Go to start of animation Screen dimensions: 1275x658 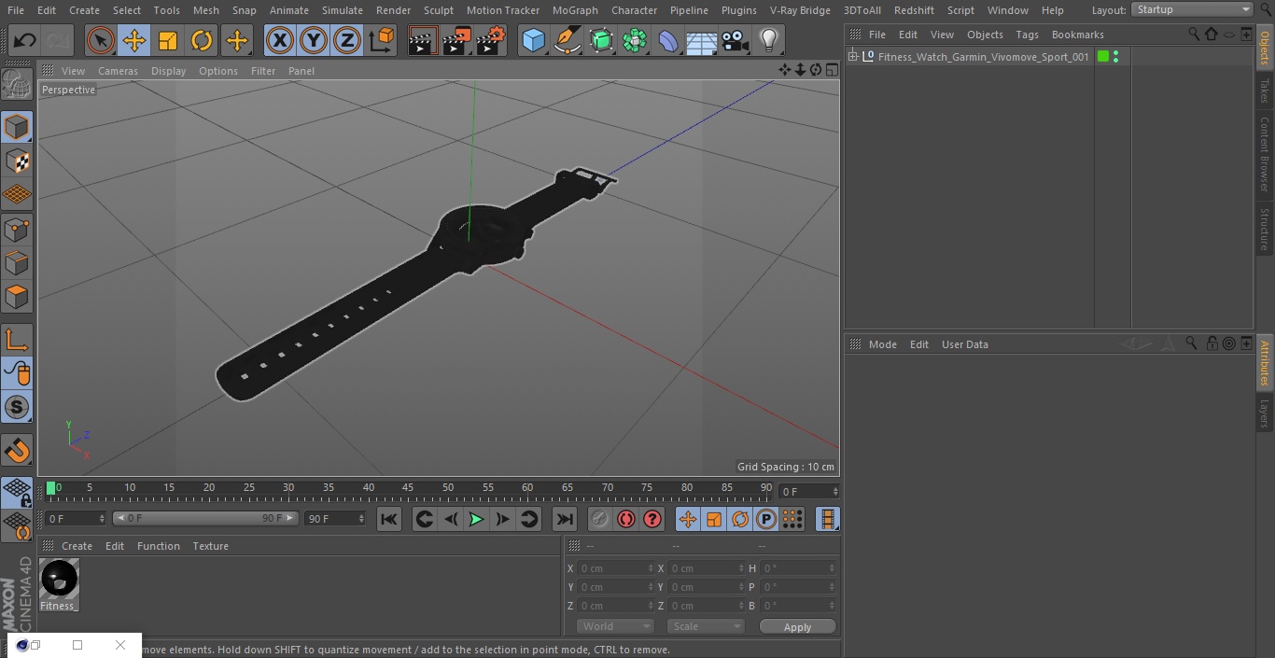pyautogui.click(x=389, y=519)
